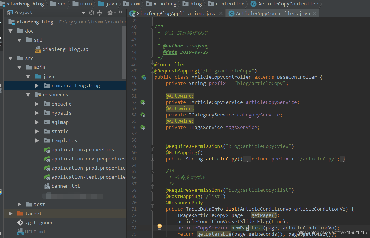Collapse all nodes using the collapse-all icon
Image resolution: width=370 pixels, height=238 pixels.
click(x=99, y=13)
